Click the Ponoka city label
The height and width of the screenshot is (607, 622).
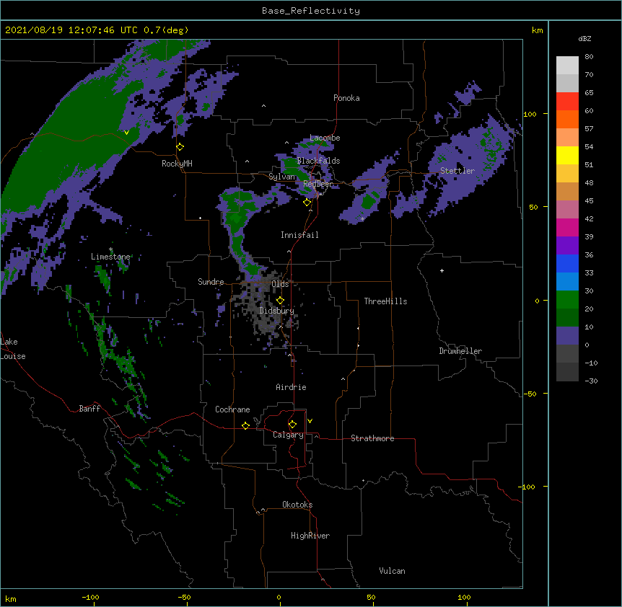tap(346, 98)
